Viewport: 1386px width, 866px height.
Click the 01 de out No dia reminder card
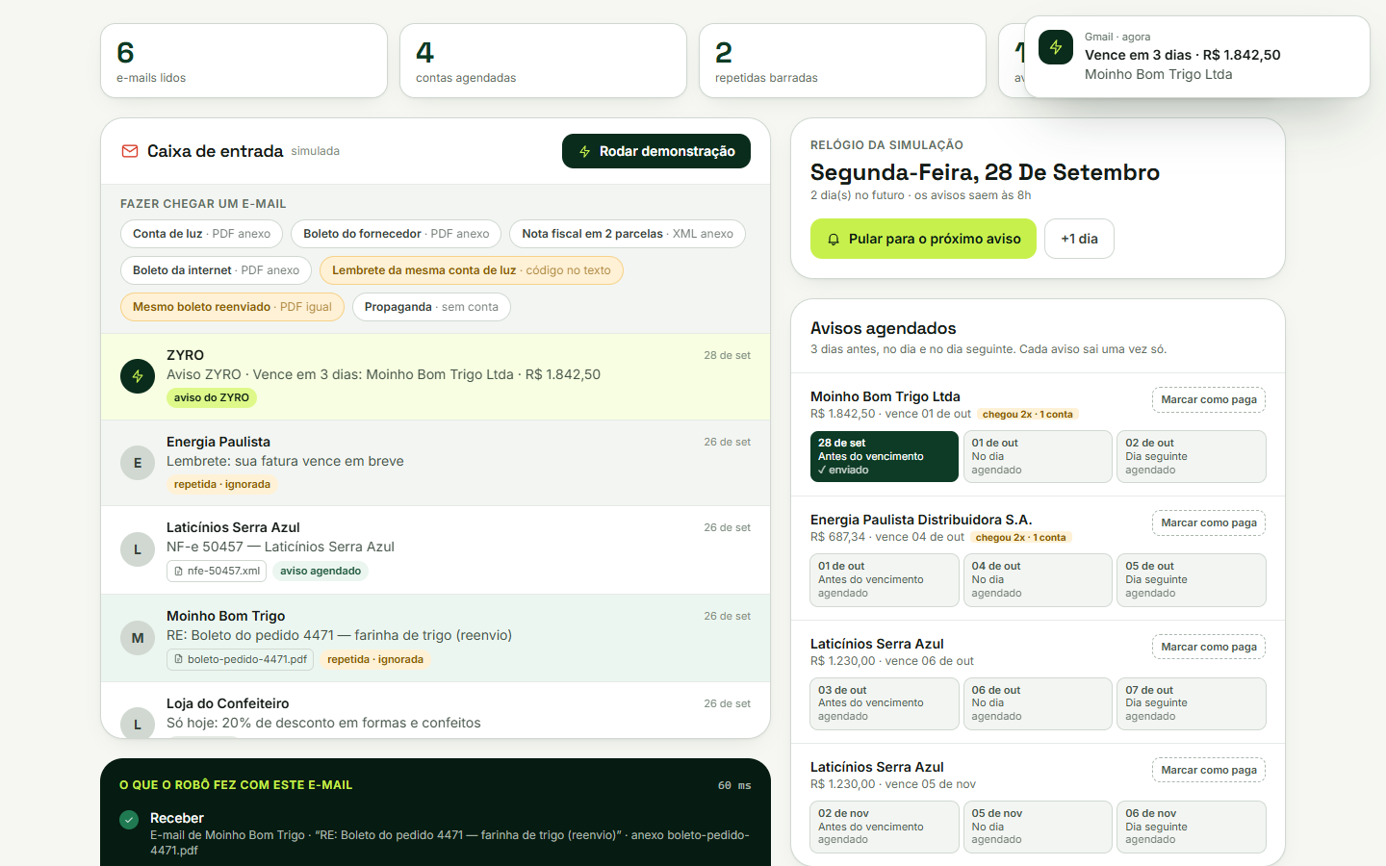(x=1038, y=456)
